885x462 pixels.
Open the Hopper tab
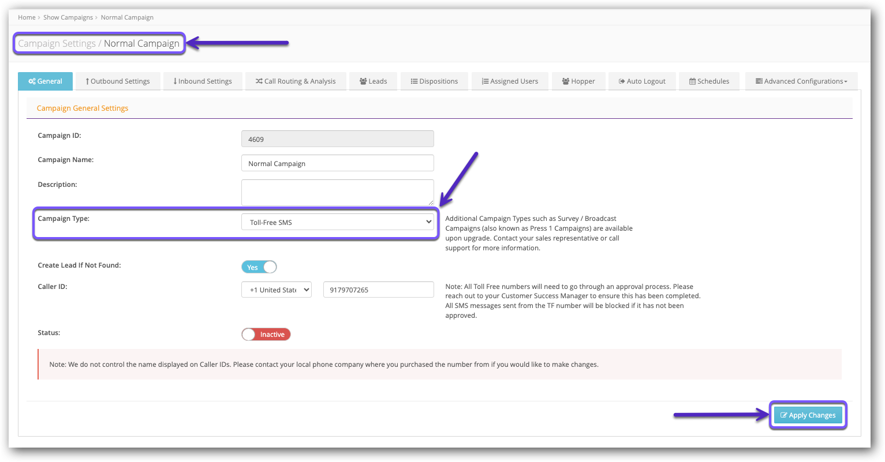[578, 81]
